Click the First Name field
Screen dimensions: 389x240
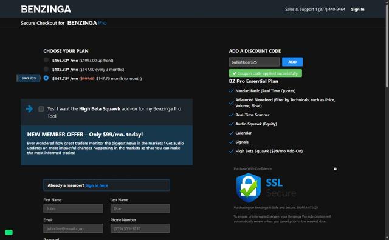tap(73, 208)
